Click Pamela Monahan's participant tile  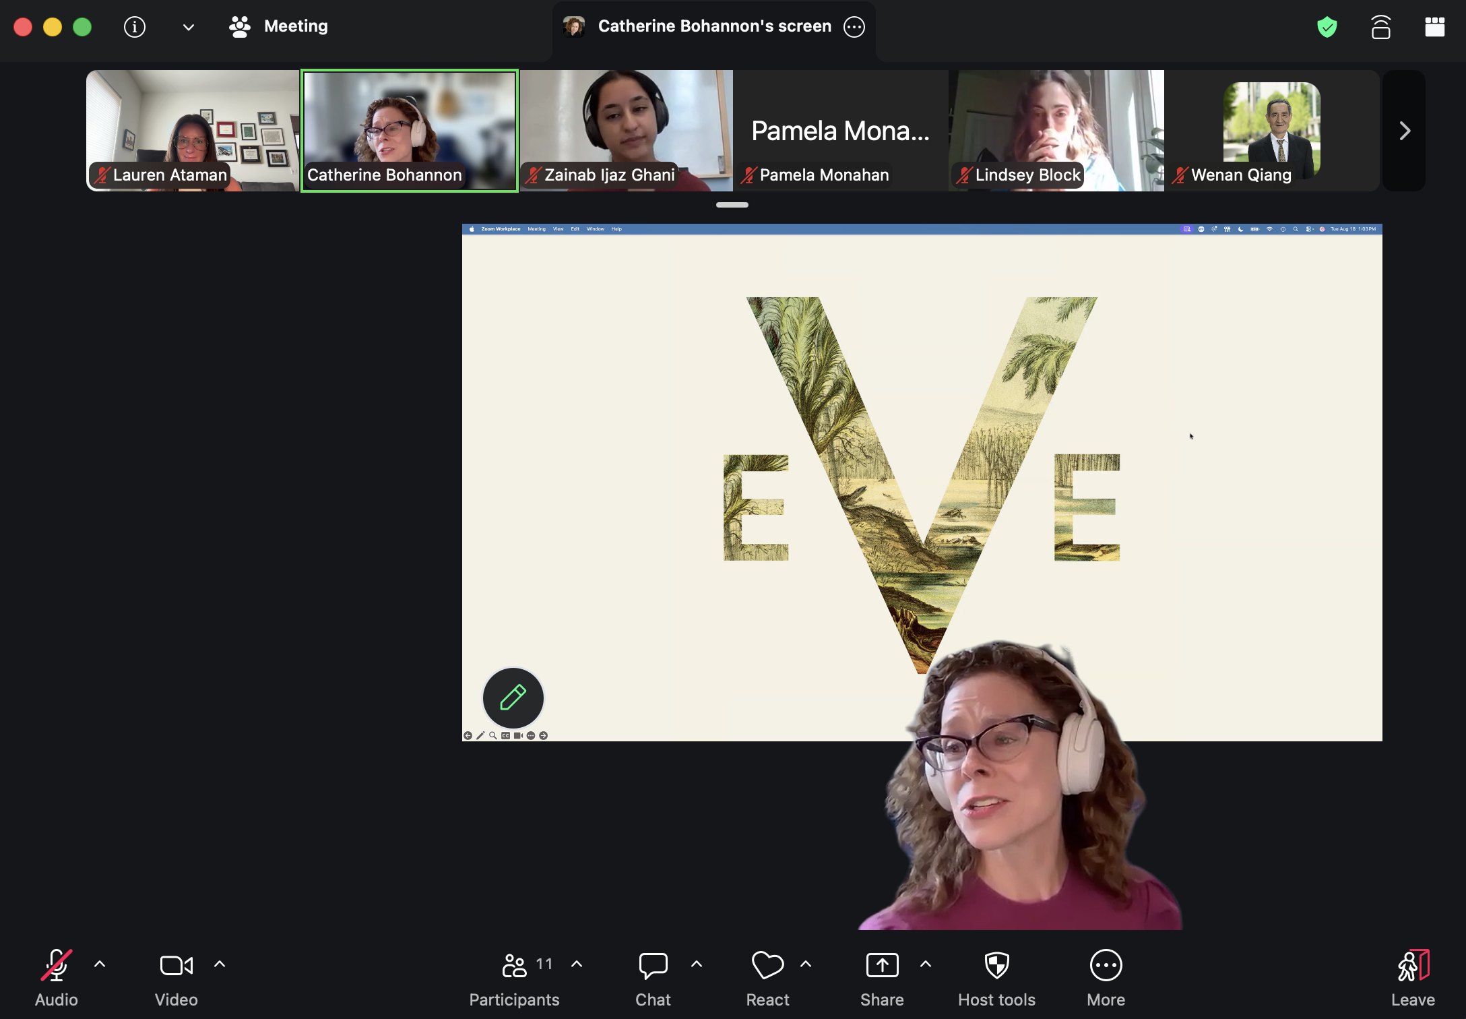(841, 131)
